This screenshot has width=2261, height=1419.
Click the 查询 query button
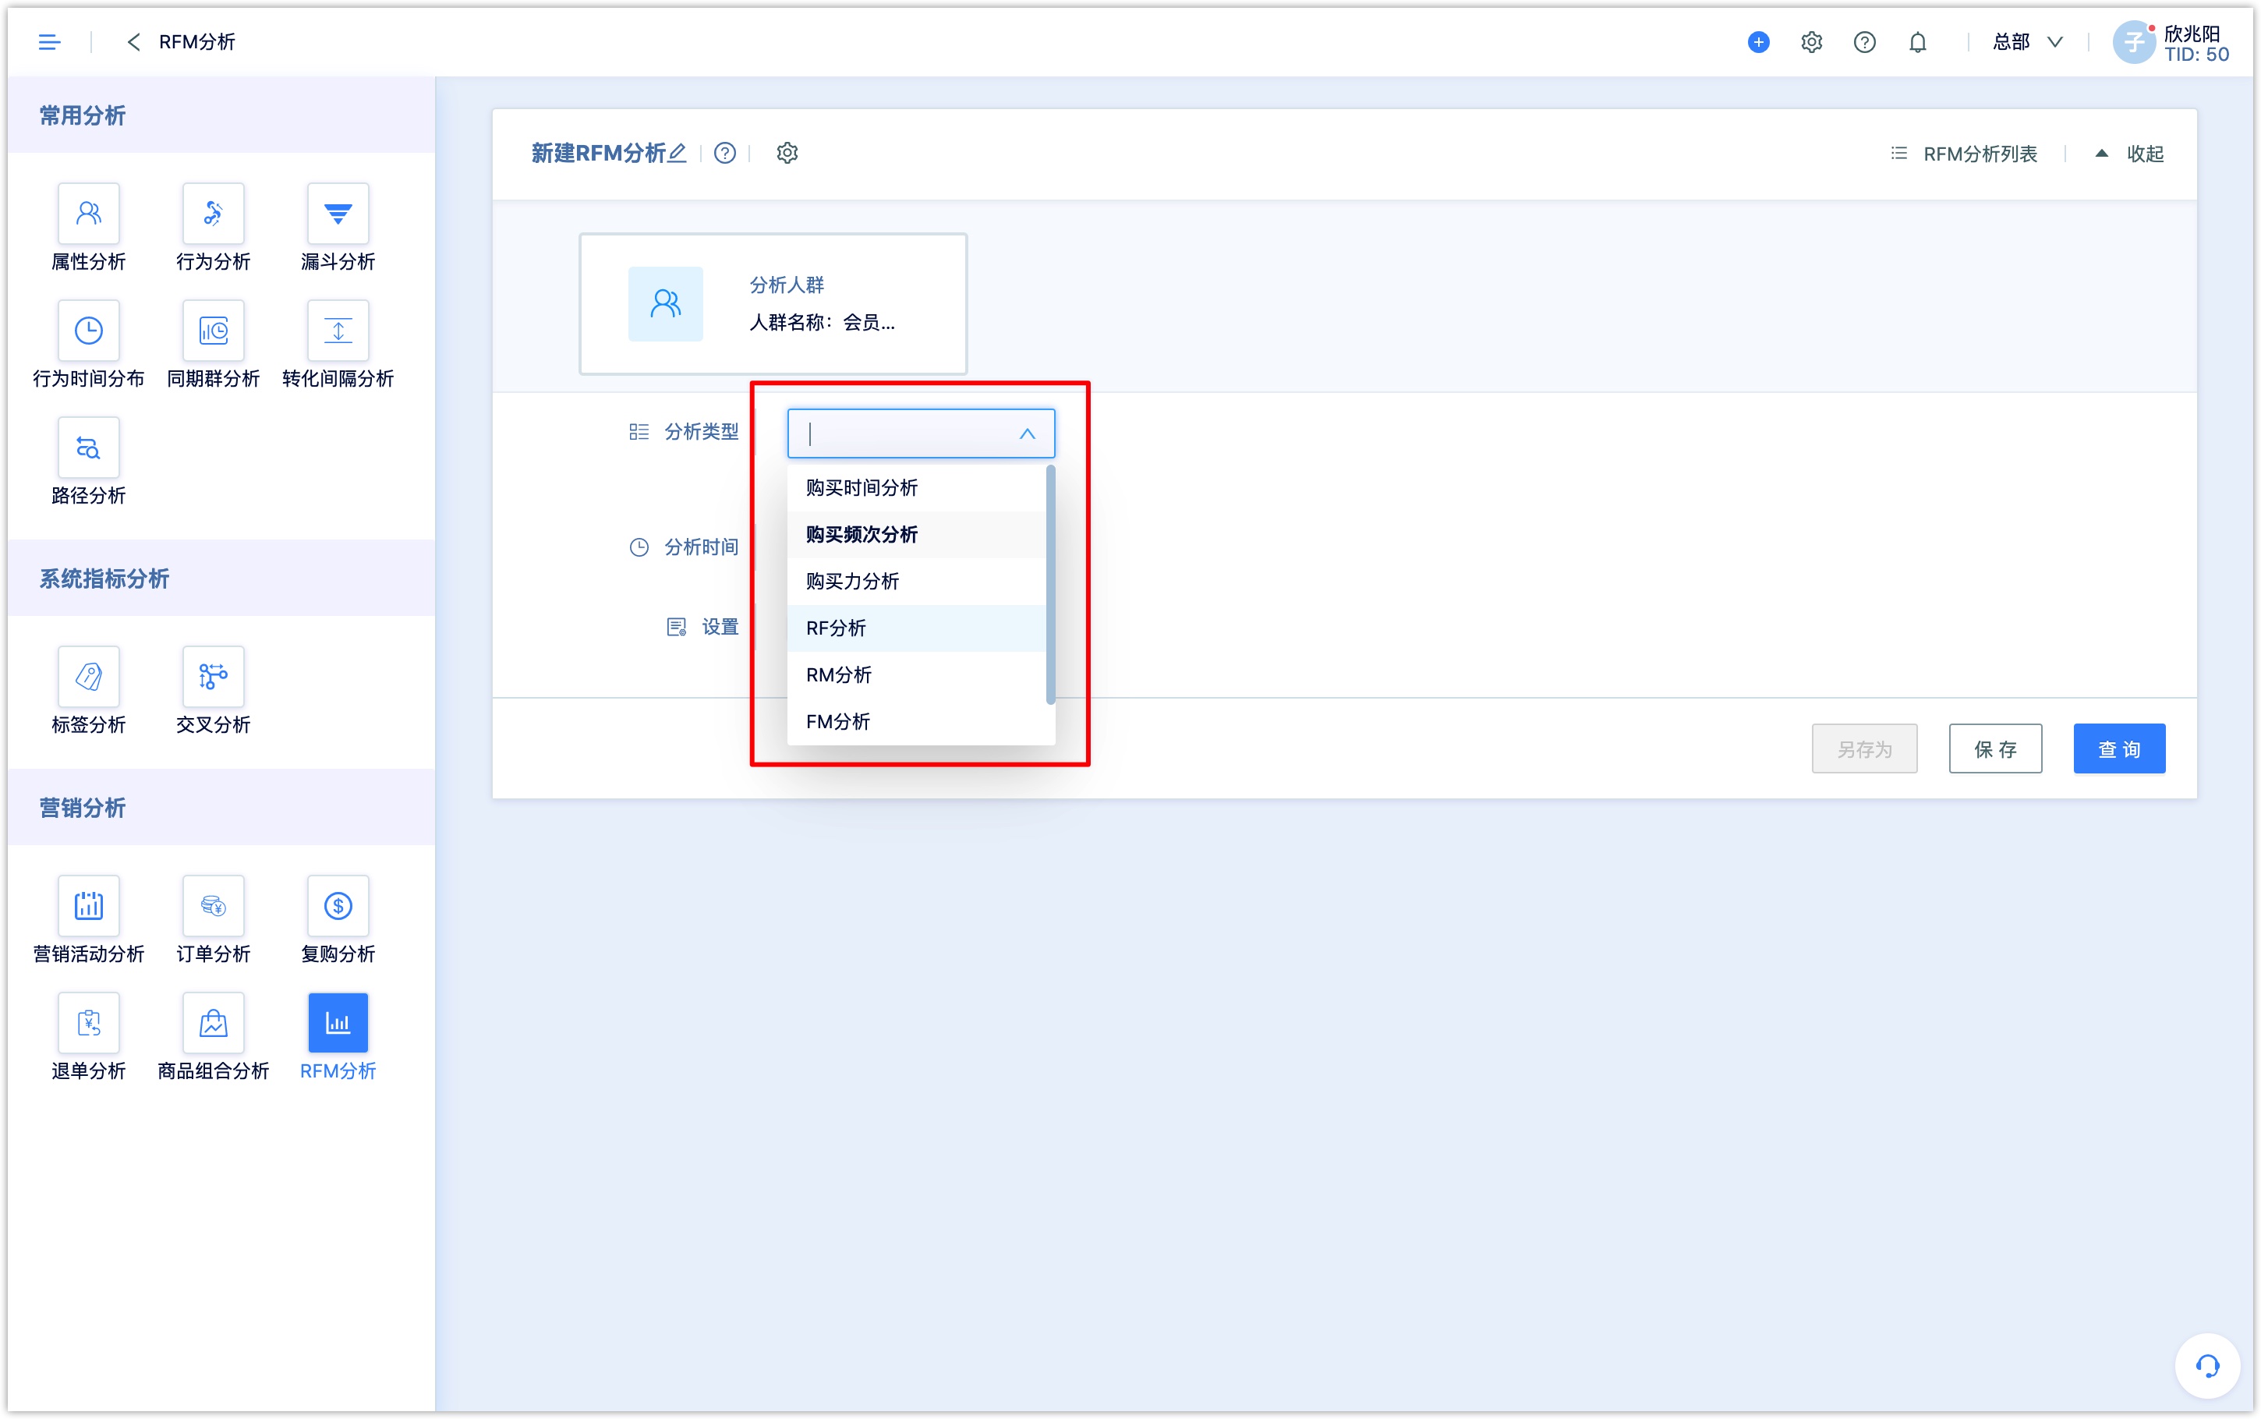click(2119, 749)
